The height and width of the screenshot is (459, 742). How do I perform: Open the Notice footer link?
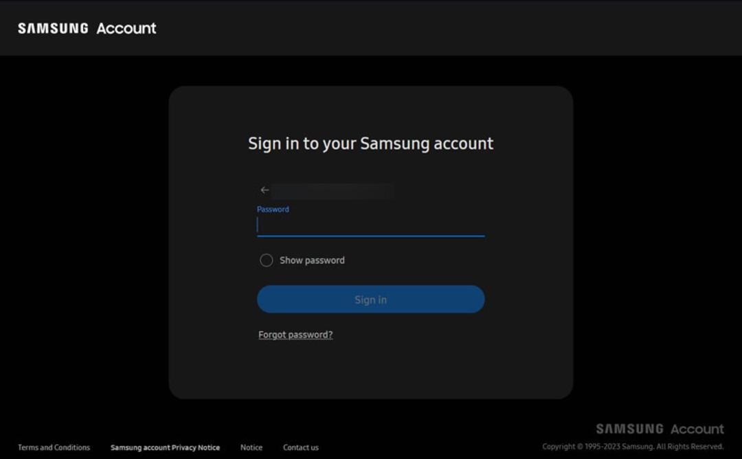[x=251, y=447]
